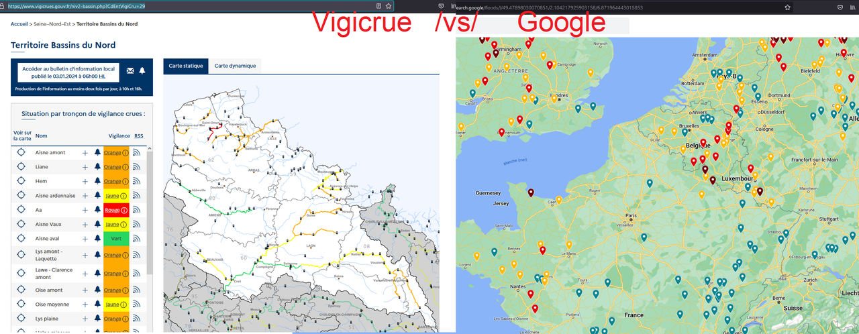This screenshot has height=334, width=859.
Task: Locate Aisne aval on the map
Action: click(x=21, y=239)
